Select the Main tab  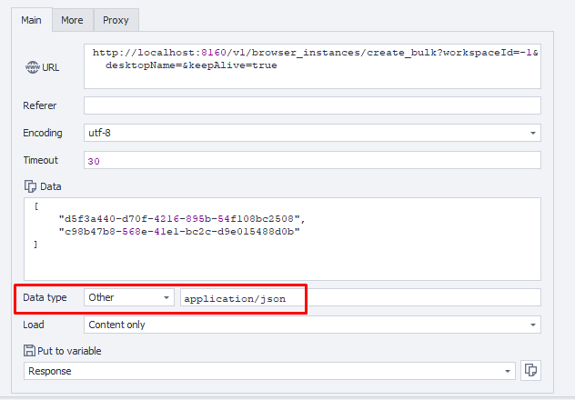click(32, 19)
